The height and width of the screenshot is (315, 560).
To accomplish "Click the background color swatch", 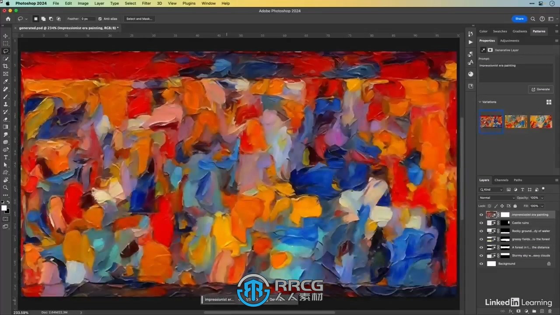I will pyautogui.click(x=7, y=211).
